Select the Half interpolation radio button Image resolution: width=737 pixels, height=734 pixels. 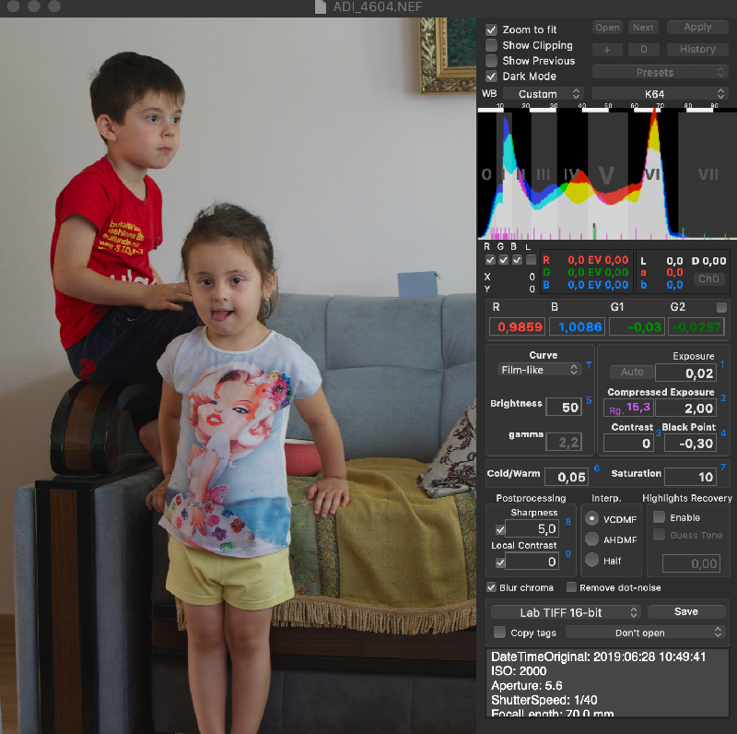tap(591, 560)
